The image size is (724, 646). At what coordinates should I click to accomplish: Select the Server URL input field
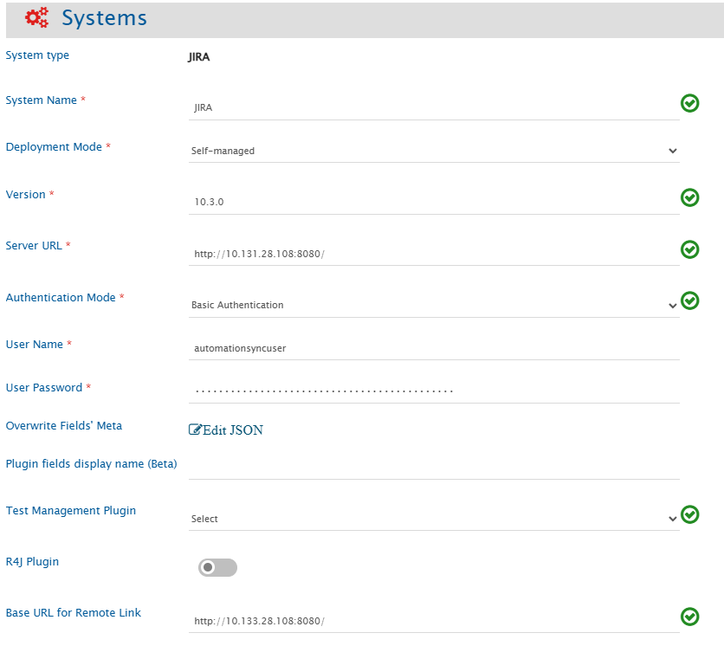433,254
